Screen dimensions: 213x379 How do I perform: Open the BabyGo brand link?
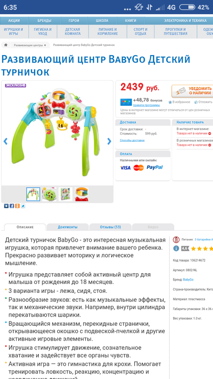[188, 280]
